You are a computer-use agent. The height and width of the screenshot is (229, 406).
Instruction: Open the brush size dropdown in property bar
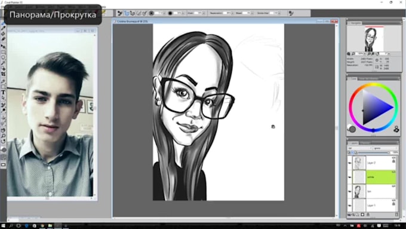[164, 13]
